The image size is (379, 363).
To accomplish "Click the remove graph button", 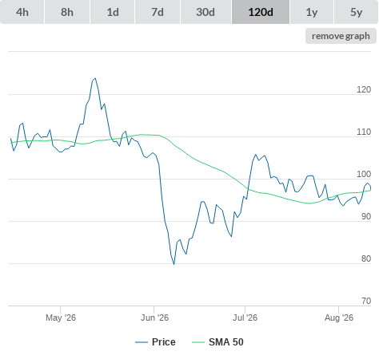I will [x=341, y=36].
